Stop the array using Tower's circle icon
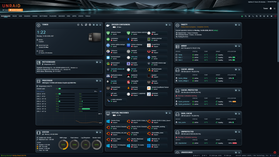Viewport: 279px width, 157px height. tap(78, 25)
